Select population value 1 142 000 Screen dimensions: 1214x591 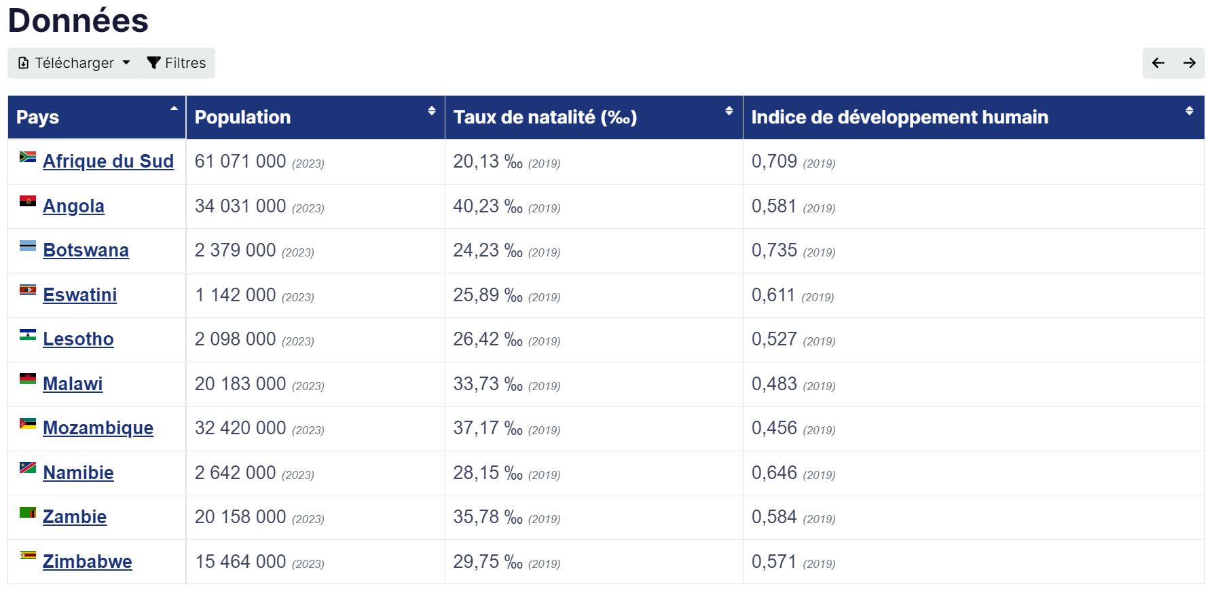click(x=236, y=295)
